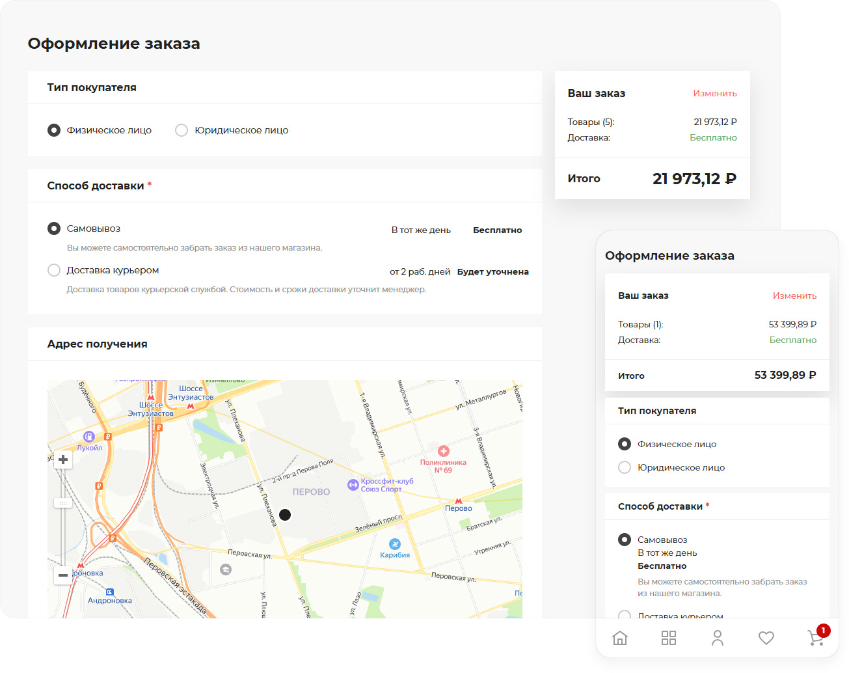Click the Андроновка railway station icon
The height and width of the screenshot is (673, 849).
click(x=110, y=592)
